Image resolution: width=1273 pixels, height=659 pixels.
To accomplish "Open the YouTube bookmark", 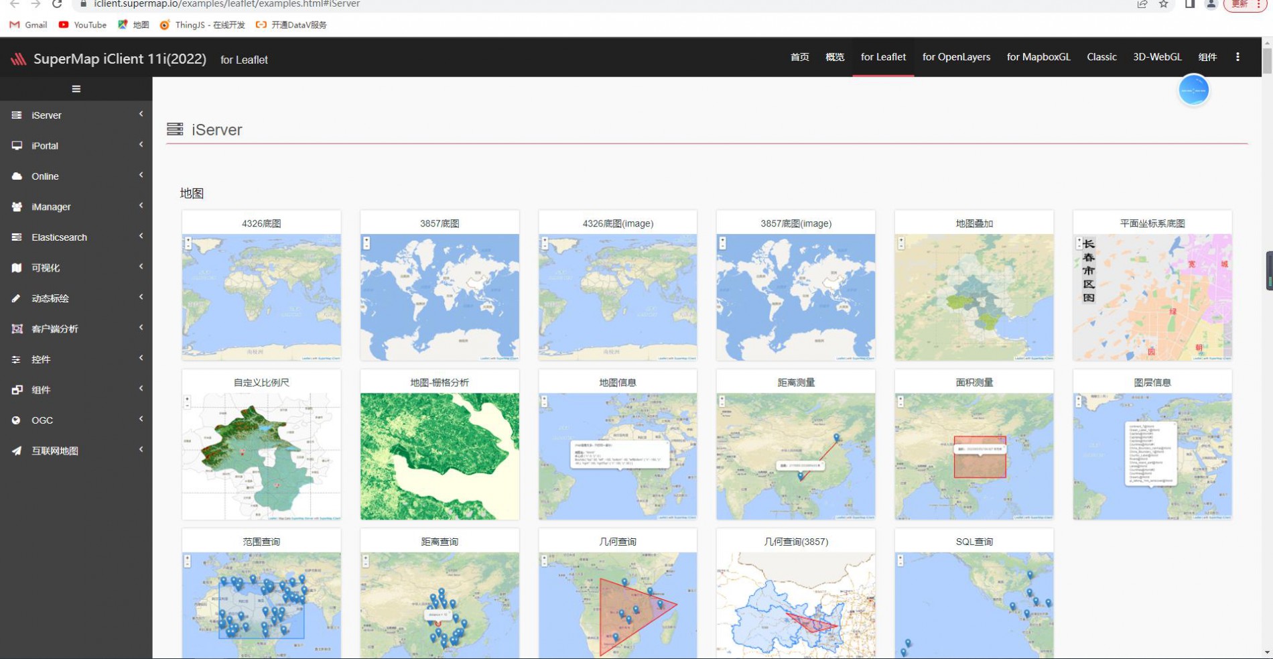I will [x=82, y=25].
